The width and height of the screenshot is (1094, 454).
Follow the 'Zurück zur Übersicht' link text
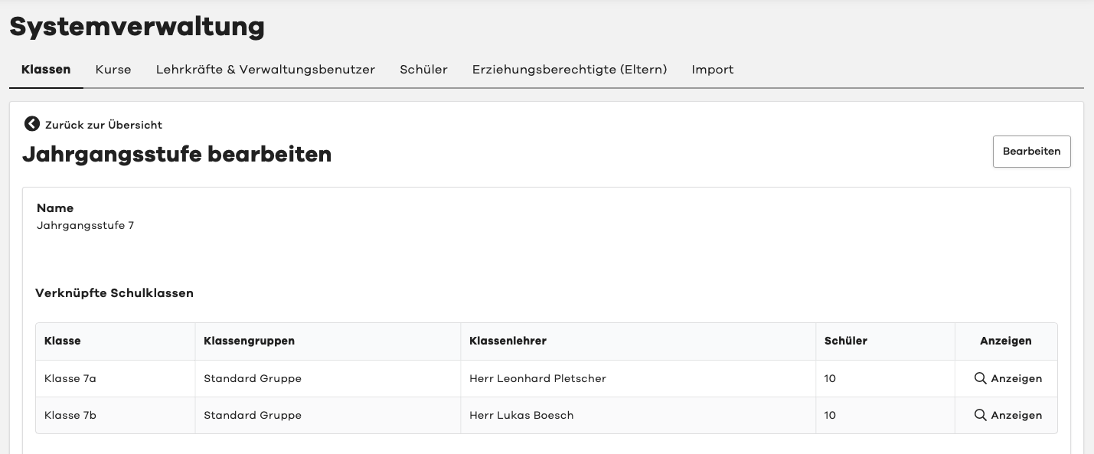click(103, 125)
